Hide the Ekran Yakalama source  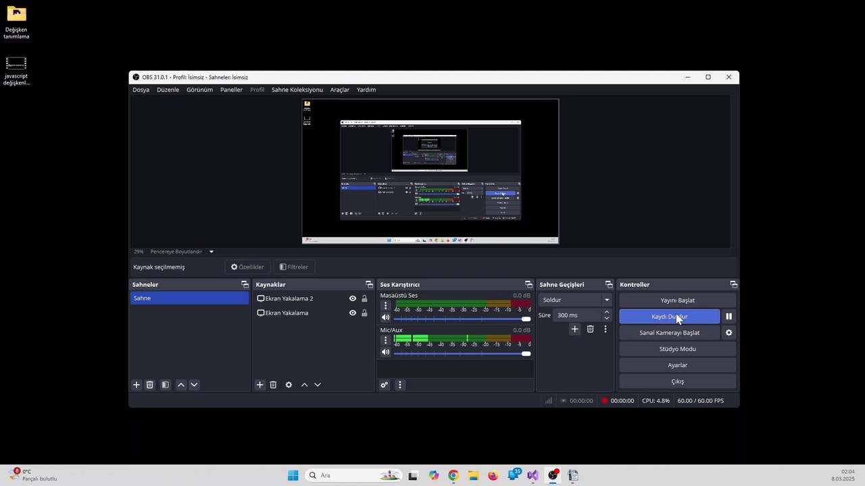tap(352, 313)
